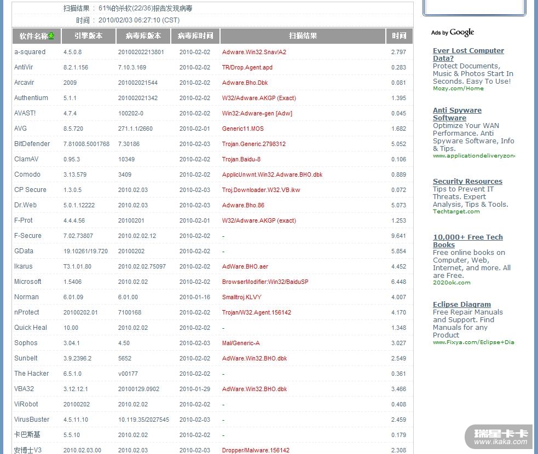Select the 卡巴斯基 row name
The height and width of the screenshot is (454, 538).
[x=27, y=435]
